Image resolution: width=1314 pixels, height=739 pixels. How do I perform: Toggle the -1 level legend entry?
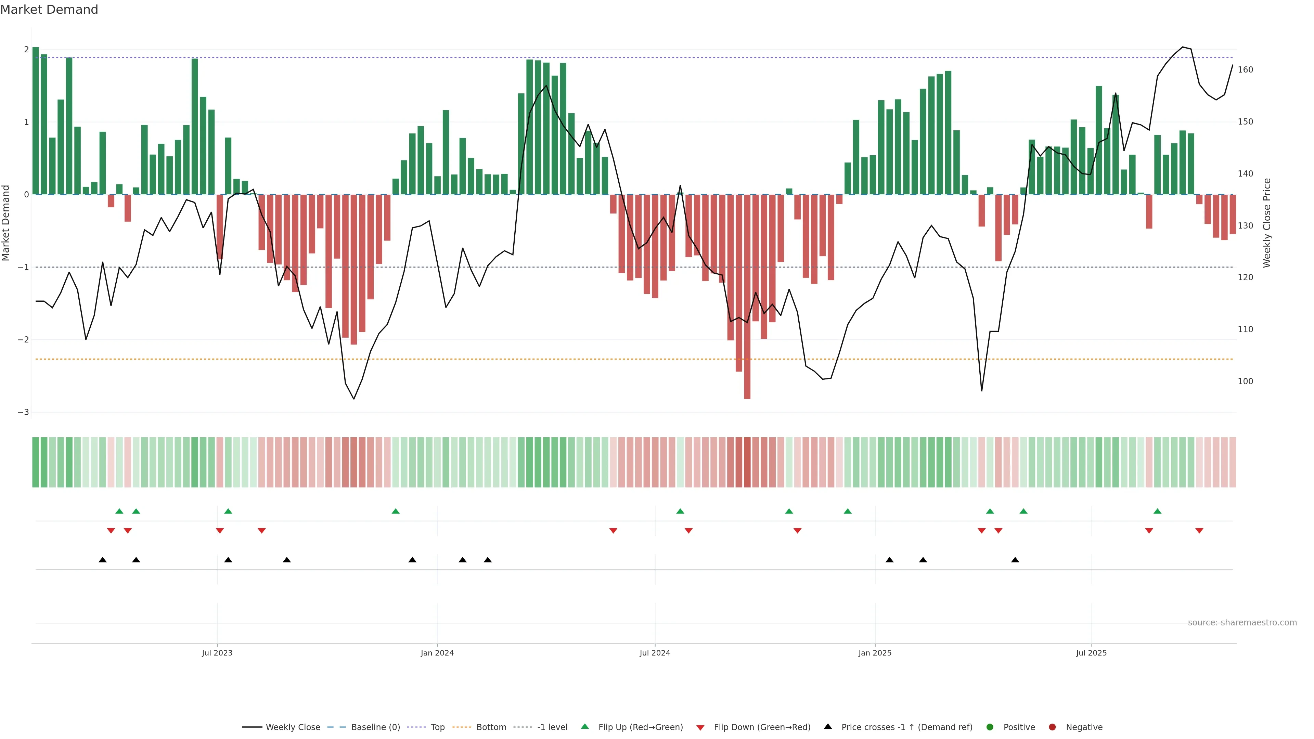(x=552, y=727)
